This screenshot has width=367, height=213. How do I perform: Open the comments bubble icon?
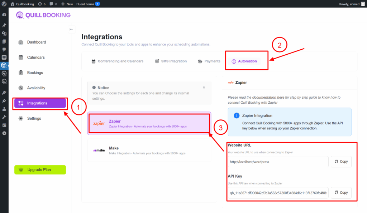pos(53,4)
